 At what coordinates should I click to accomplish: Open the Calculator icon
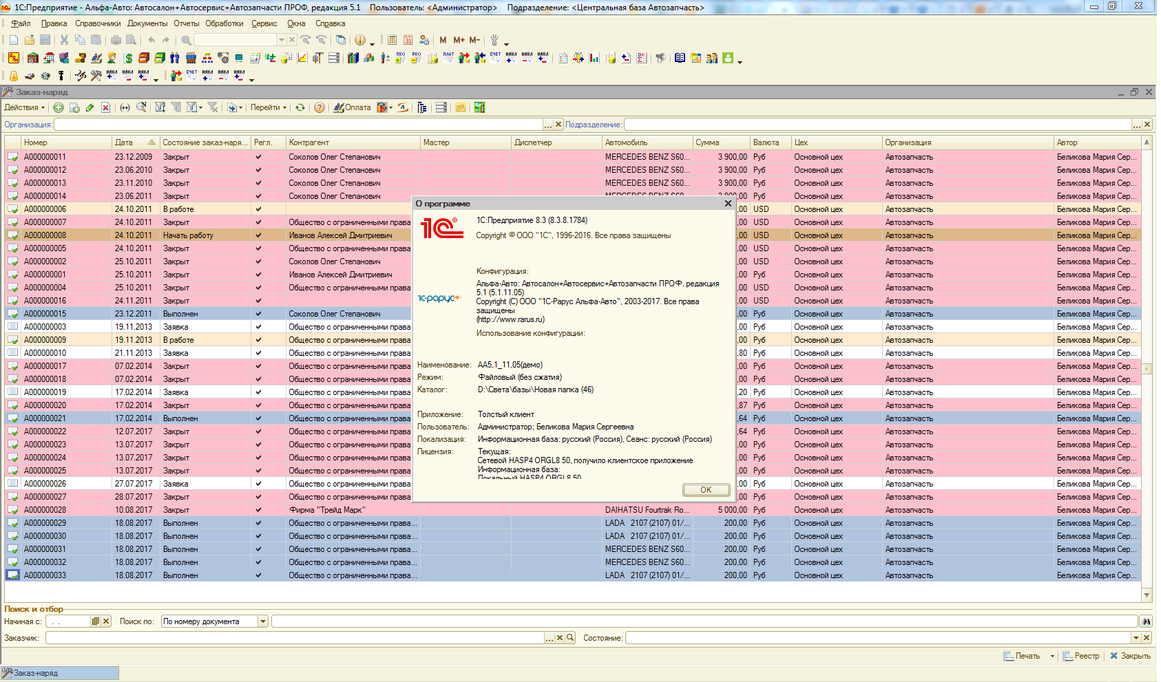click(x=392, y=40)
